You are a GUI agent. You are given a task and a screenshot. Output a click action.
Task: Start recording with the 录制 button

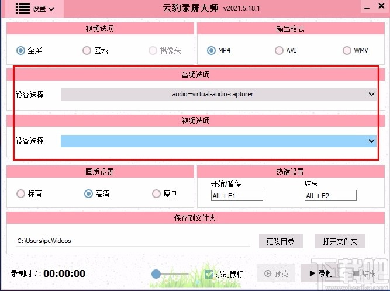point(320,273)
